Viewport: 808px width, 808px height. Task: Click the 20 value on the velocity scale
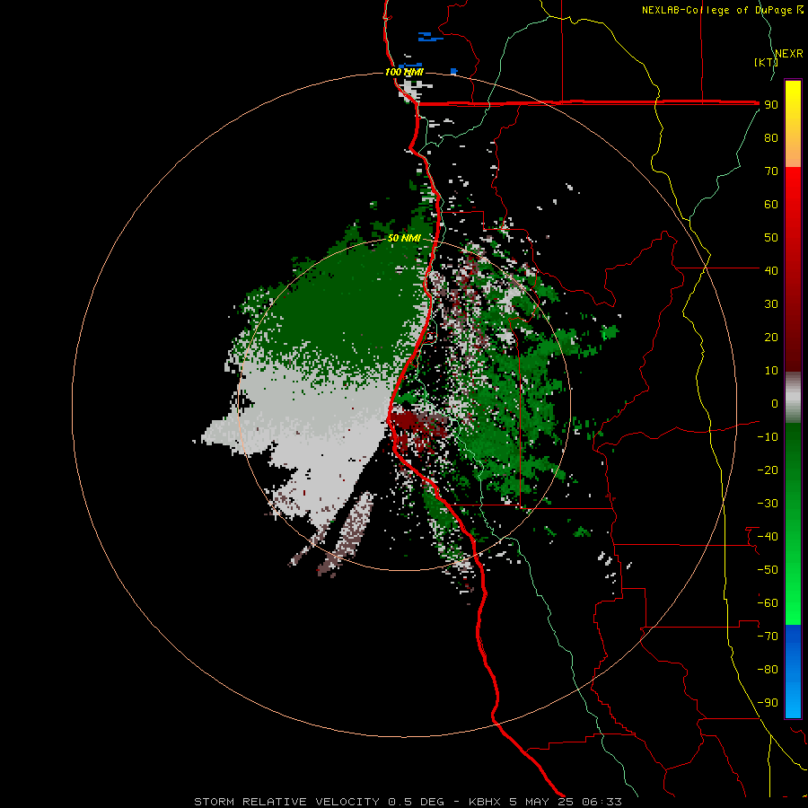click(x=771, y=337)
